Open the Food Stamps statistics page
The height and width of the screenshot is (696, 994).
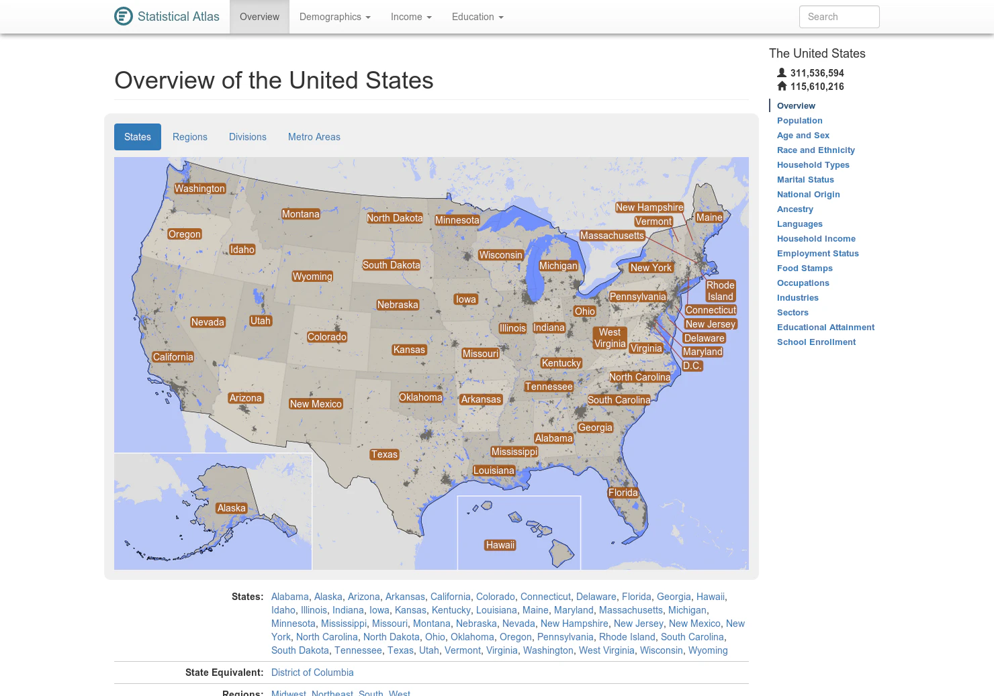click(x=805, y=268)
